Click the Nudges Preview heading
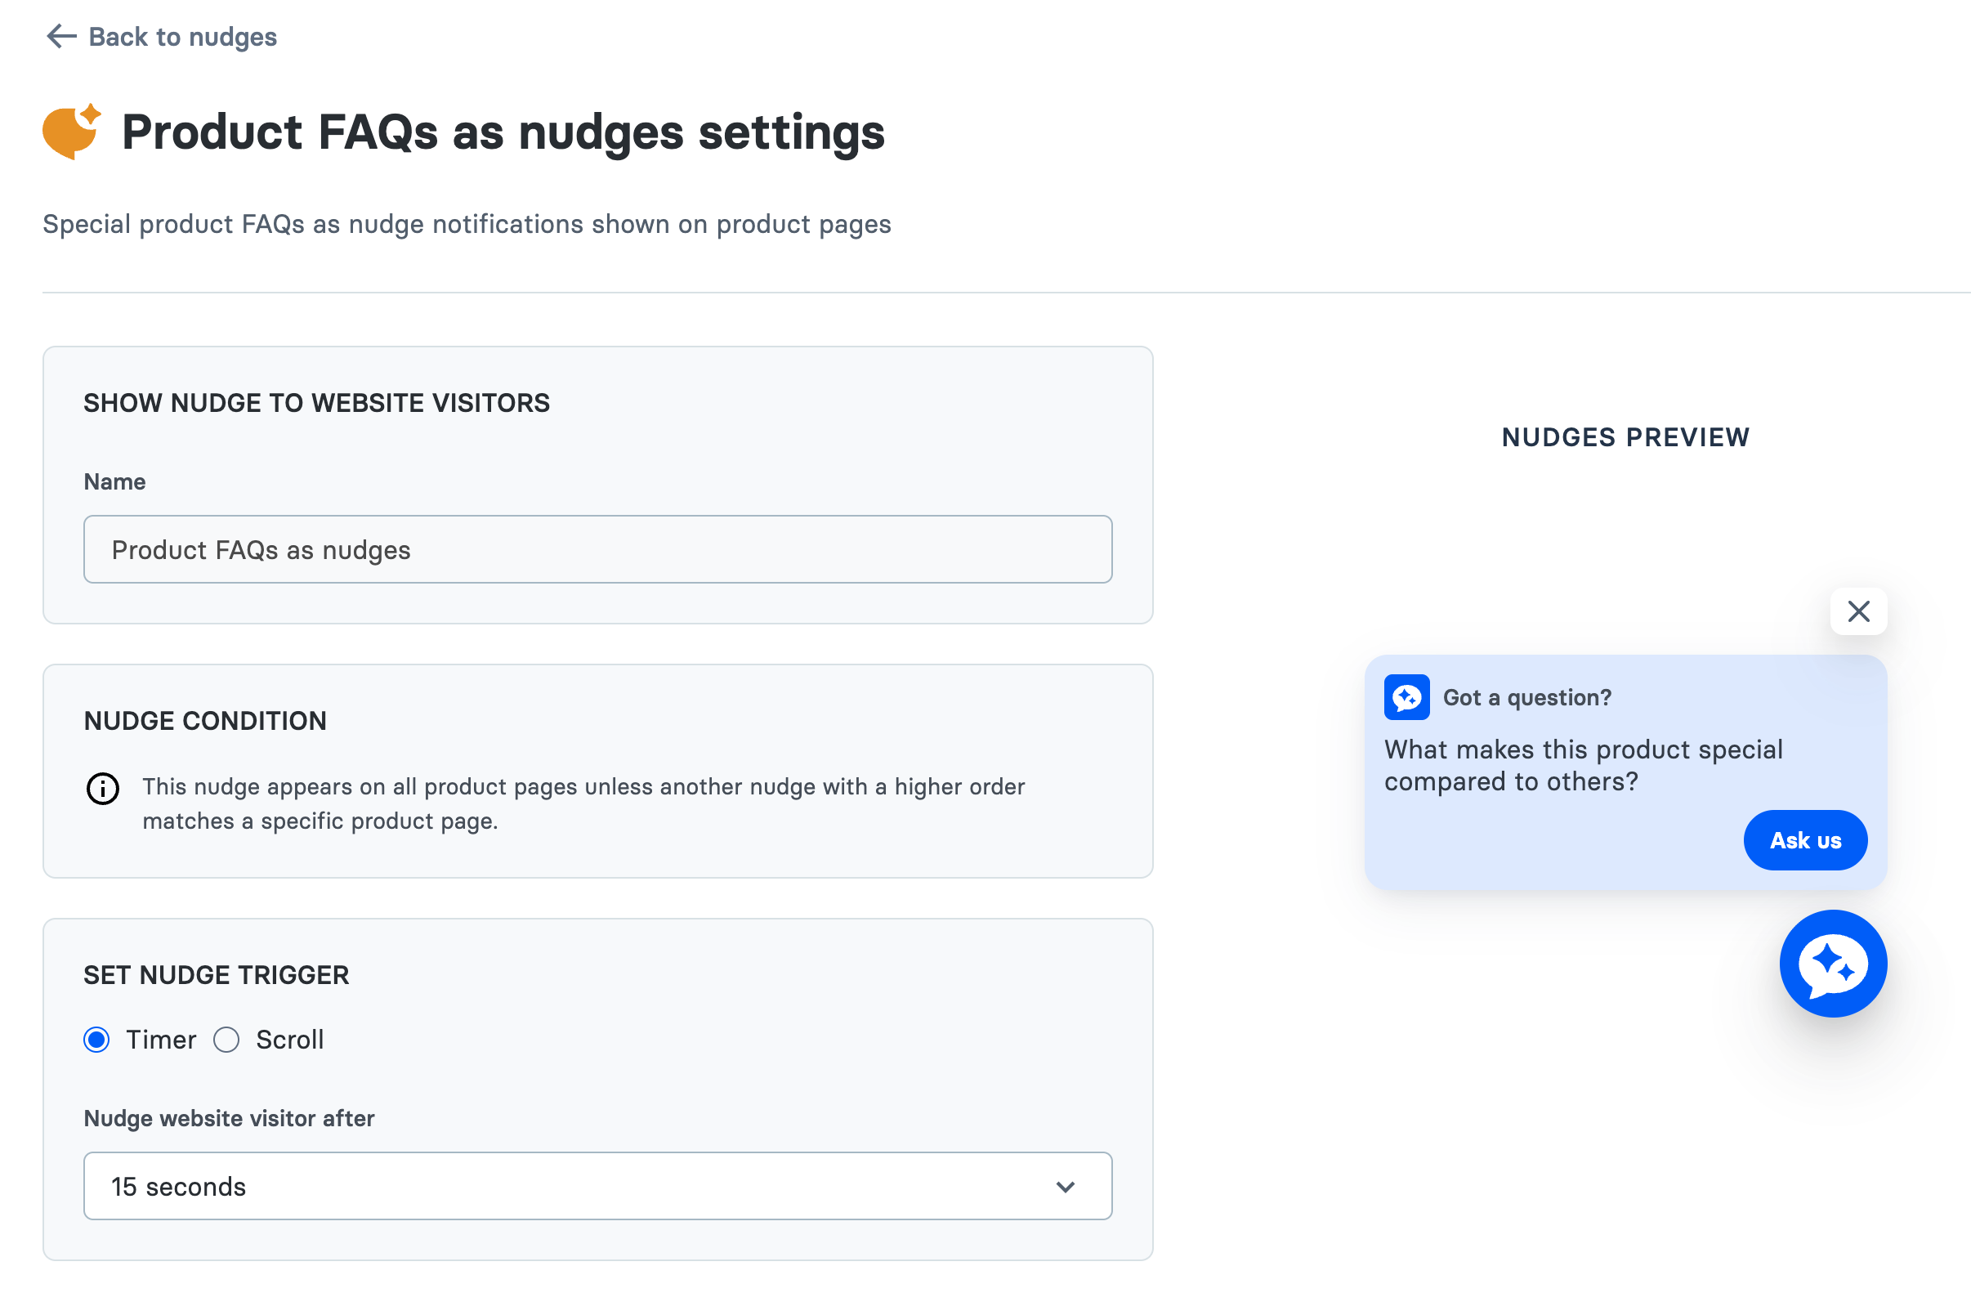The height and width of the screenshot is (1293, 1971). tap(1625, 436)
